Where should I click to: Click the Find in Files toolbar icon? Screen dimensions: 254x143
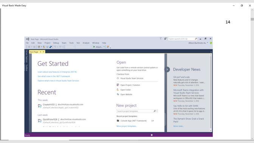click(x=108, y=47)
